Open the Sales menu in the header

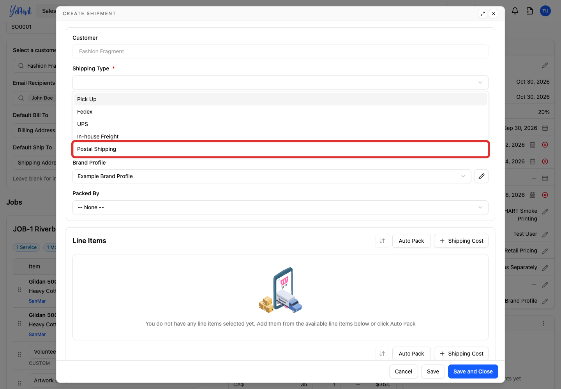(49, 11)
